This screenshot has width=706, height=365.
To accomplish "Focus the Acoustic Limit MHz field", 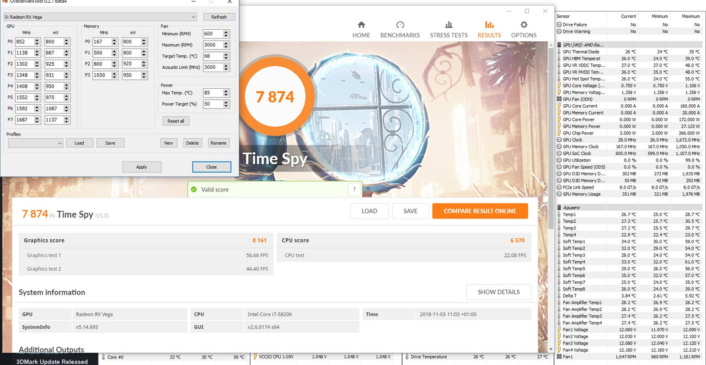I will click(x=213, y=67).
